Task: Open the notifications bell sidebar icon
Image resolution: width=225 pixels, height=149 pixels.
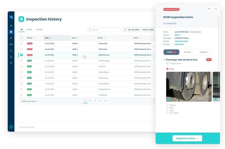Action: (x=11, y=50)
